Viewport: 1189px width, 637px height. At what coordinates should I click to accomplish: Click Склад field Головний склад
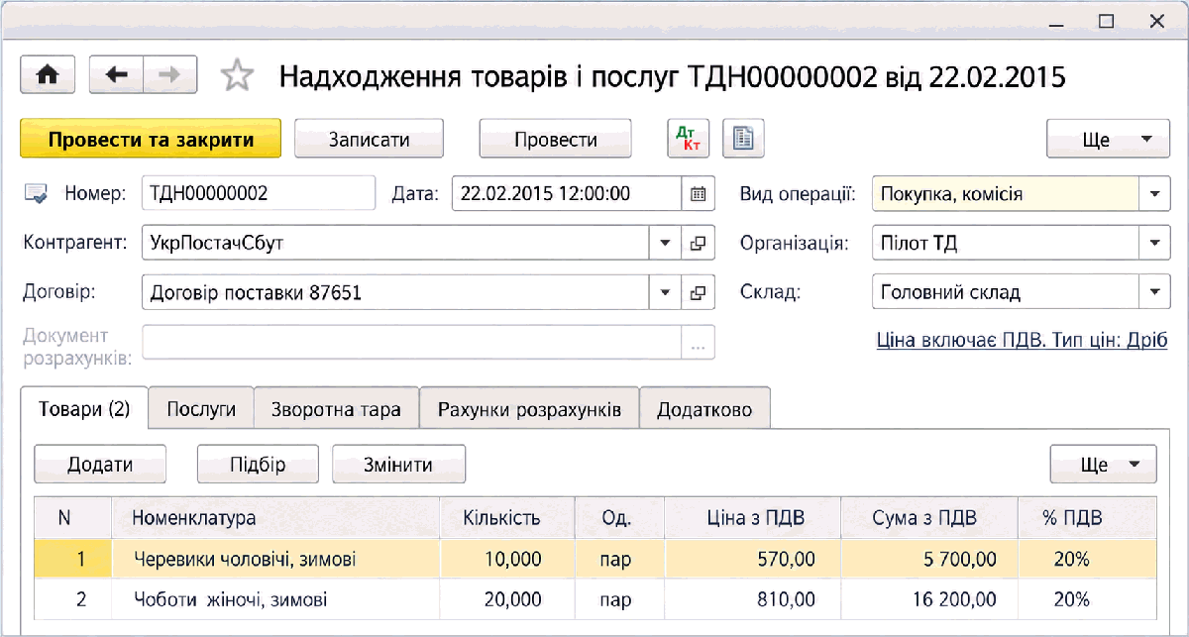tap(1006, 292)
